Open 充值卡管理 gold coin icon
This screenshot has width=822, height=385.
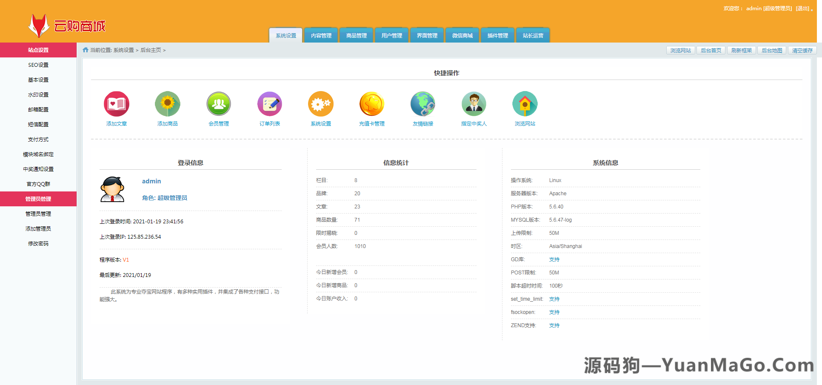click(371, 103)
